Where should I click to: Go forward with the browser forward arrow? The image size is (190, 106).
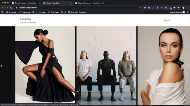[7, 8]
